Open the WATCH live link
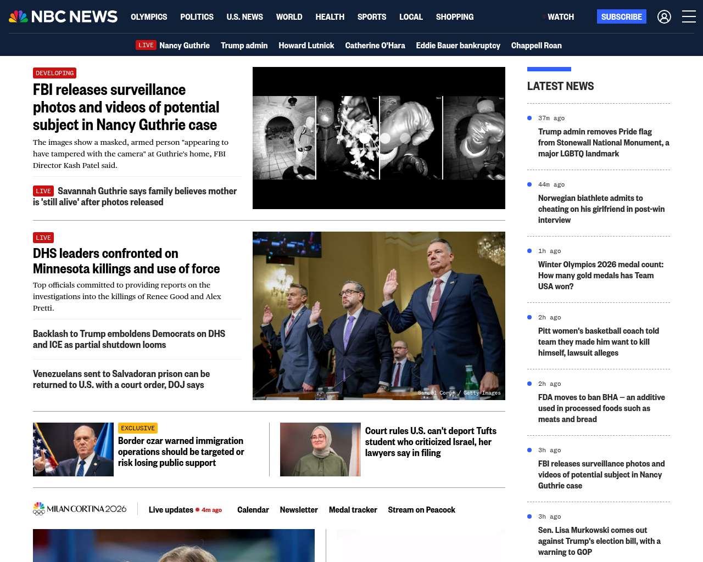Image resolution: width=703 pixels, height=562 pixels. coord(560,17)
